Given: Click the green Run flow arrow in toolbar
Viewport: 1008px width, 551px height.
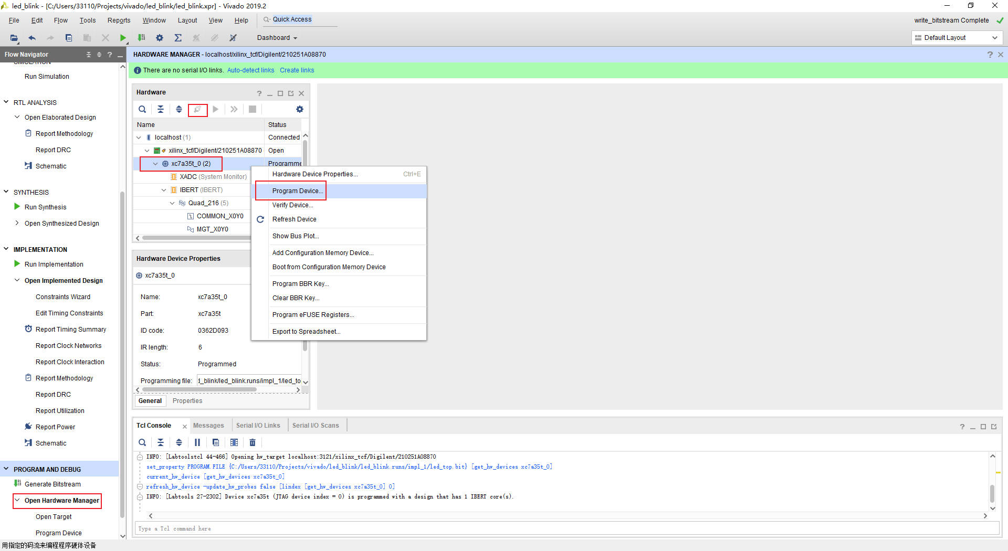Looking at the screenshot, I should click(x=123, y=38).
